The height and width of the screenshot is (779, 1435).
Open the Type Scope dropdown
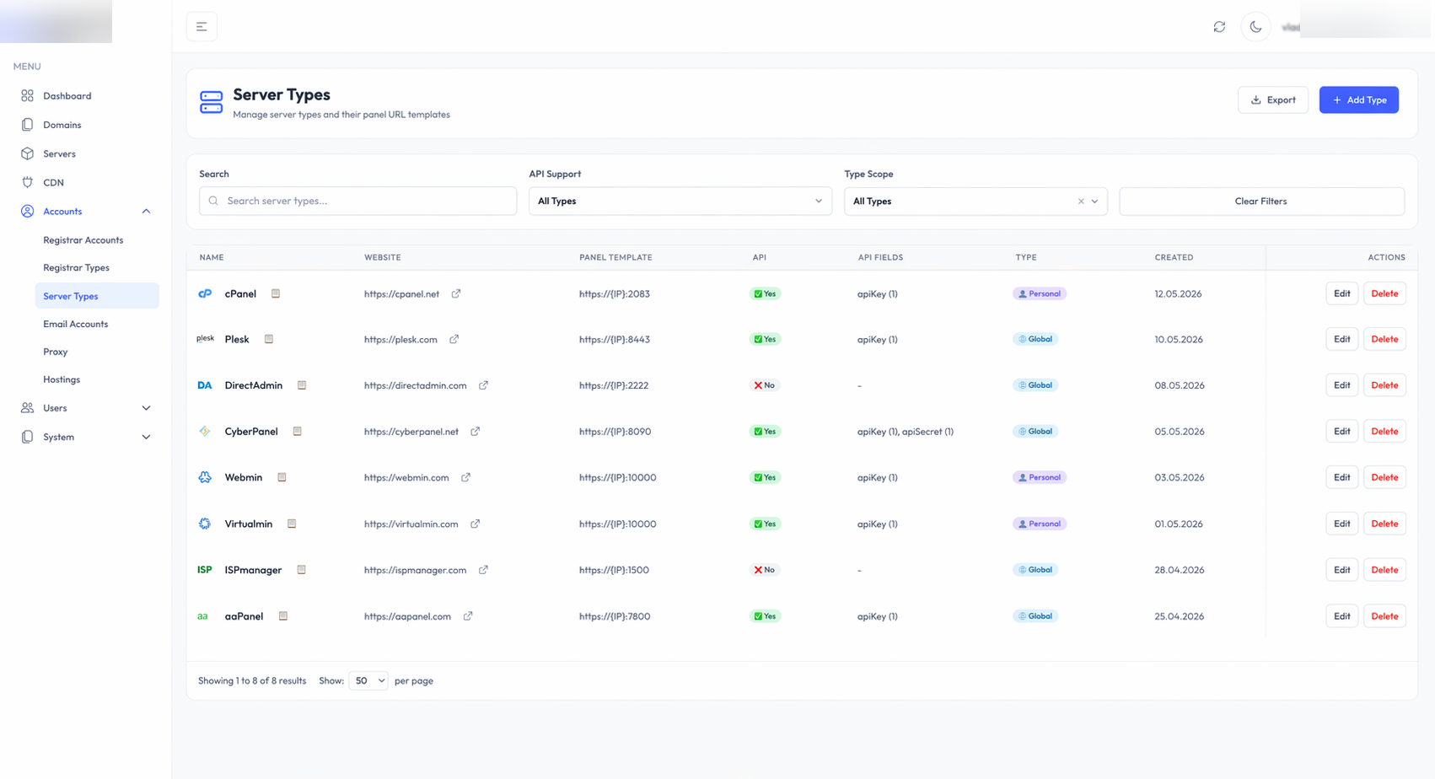click(975, 201)
